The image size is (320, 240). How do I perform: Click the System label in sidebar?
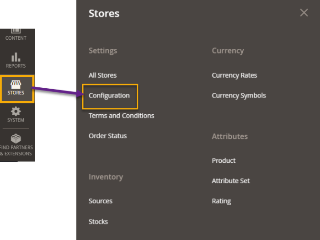click(x=16, y=120)
